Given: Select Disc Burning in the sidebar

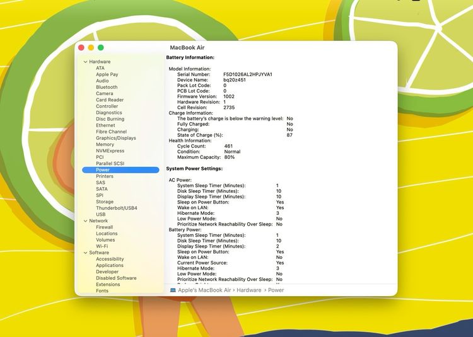Looking at the screenshot, I should [110, 119].
